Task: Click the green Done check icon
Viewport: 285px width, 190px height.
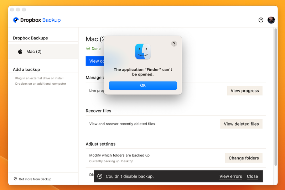Action: 88,48
